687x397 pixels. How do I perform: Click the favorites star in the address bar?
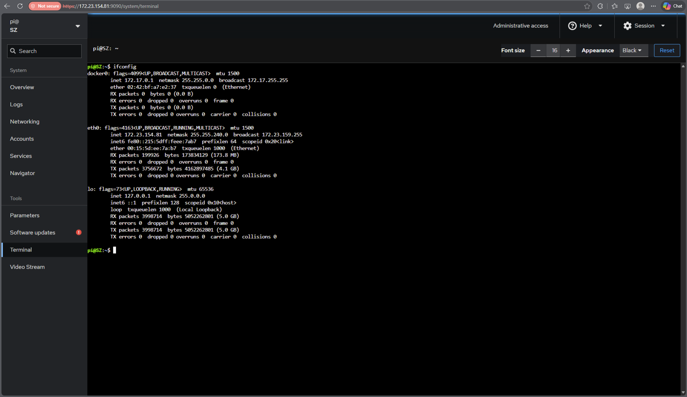587,6
